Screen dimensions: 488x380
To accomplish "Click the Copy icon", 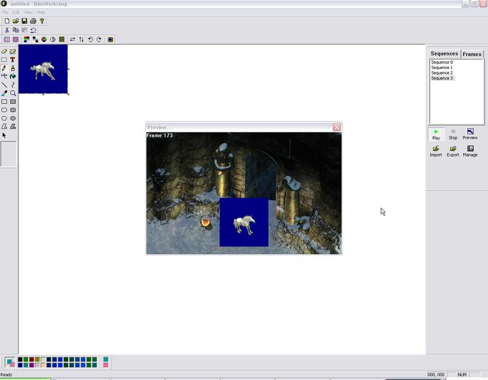I will pos(16,30).
